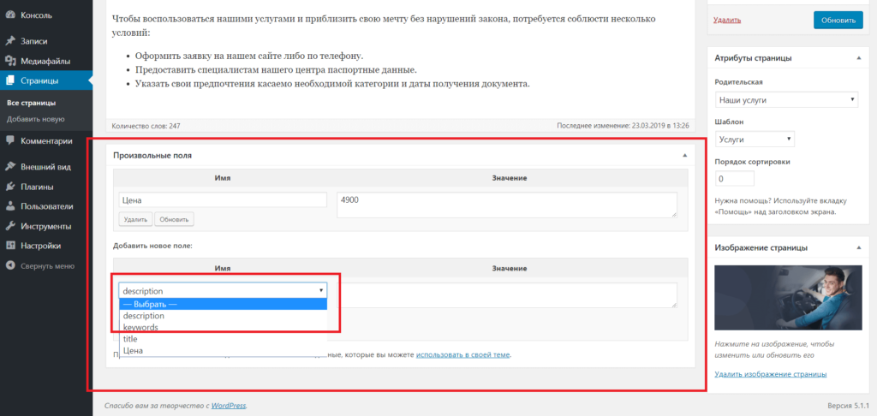
Task: Click the Пользователи person icon
Action: coord(10,206)
